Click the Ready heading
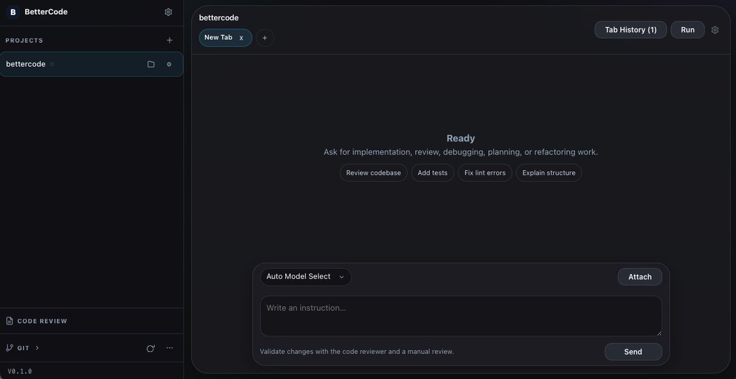This screenshot has height=379, width=736. 461,139
